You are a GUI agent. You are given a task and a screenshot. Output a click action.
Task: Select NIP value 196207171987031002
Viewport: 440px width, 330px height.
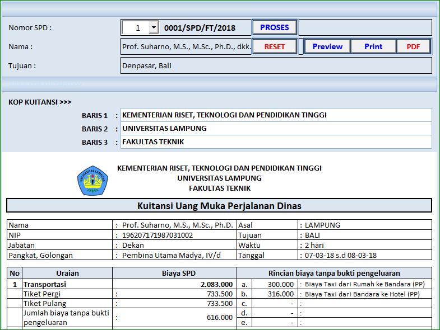[158, 235]
